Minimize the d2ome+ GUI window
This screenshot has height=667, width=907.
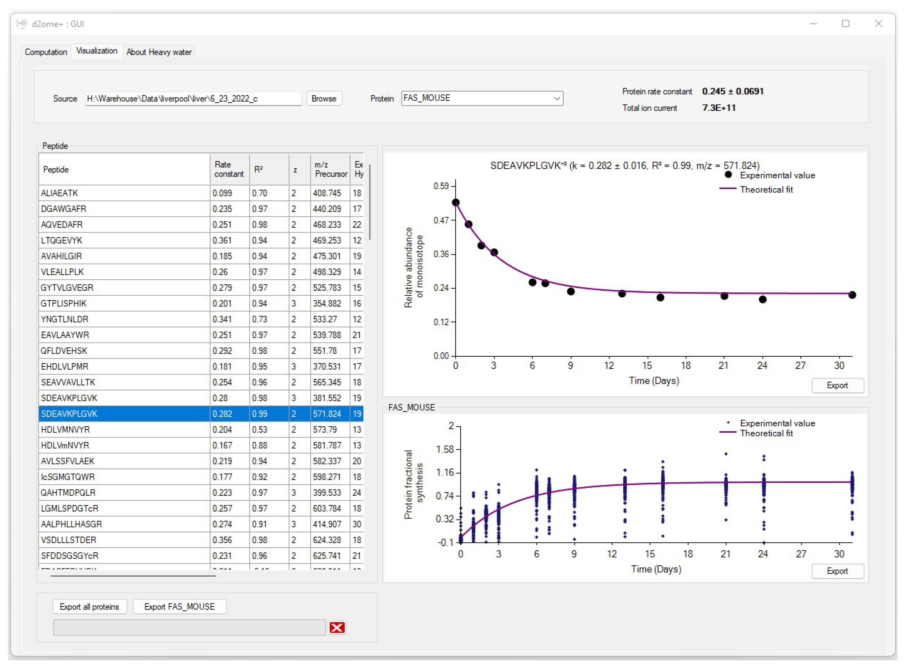coord(813,24)
